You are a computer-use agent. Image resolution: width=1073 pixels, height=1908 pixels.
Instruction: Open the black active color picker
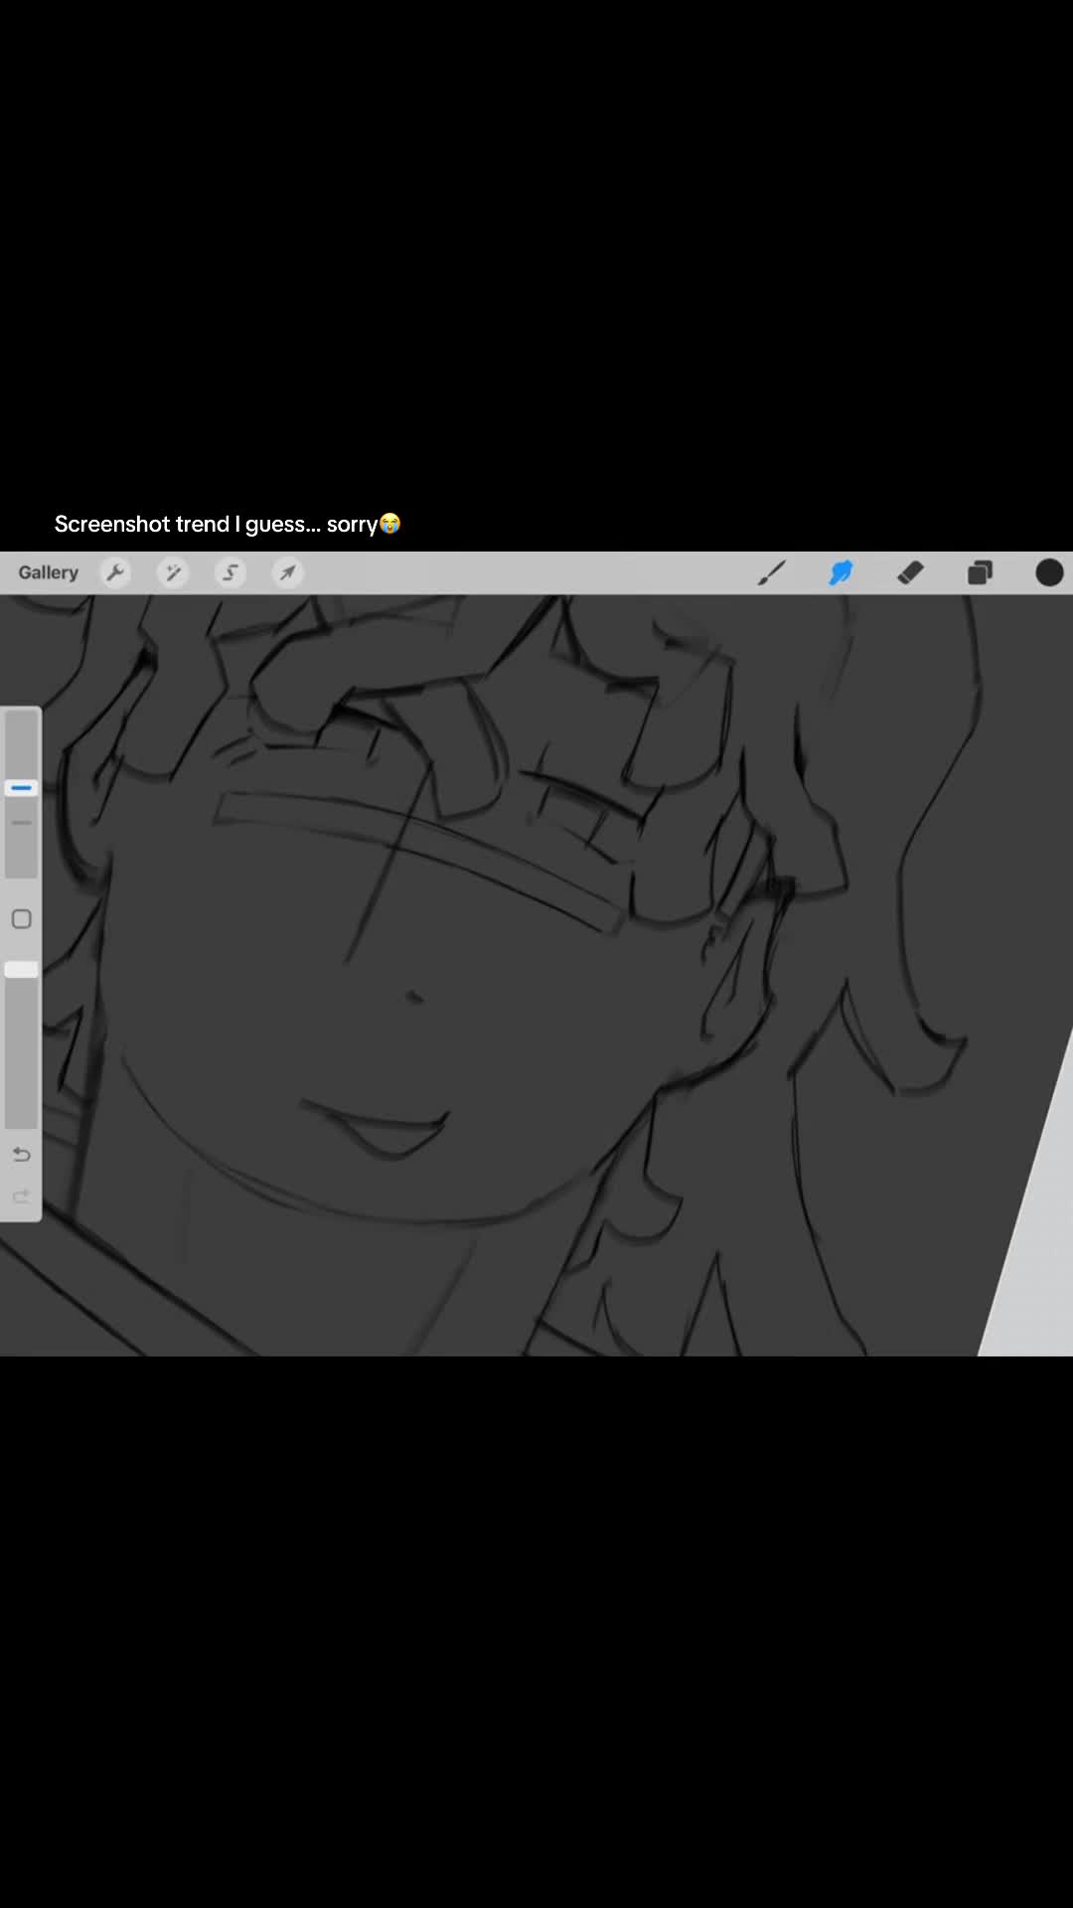coord(1049,572)
